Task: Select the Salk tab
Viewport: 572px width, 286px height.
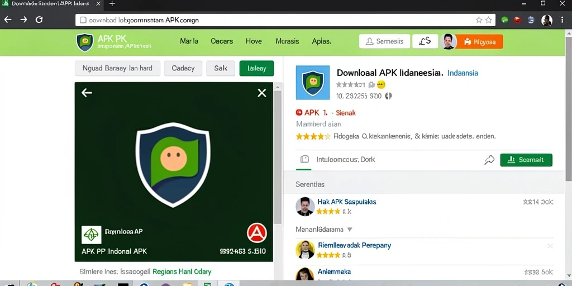Action: [x=221, y=68]
